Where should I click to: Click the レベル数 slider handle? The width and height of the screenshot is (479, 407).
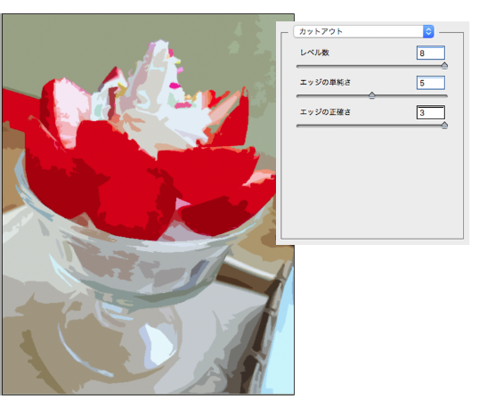click(444, 66)
